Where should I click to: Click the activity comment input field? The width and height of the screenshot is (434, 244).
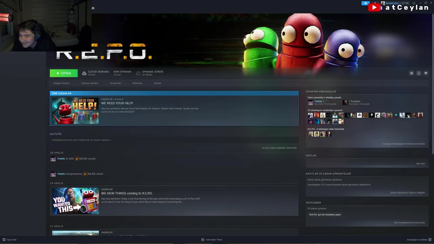(174, 140)
